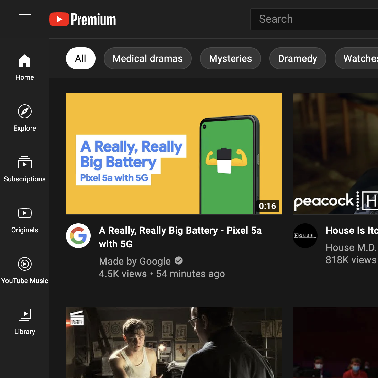Select the All filter chip
Viewport: 378px width, 378px height.
tap(80, 58)
